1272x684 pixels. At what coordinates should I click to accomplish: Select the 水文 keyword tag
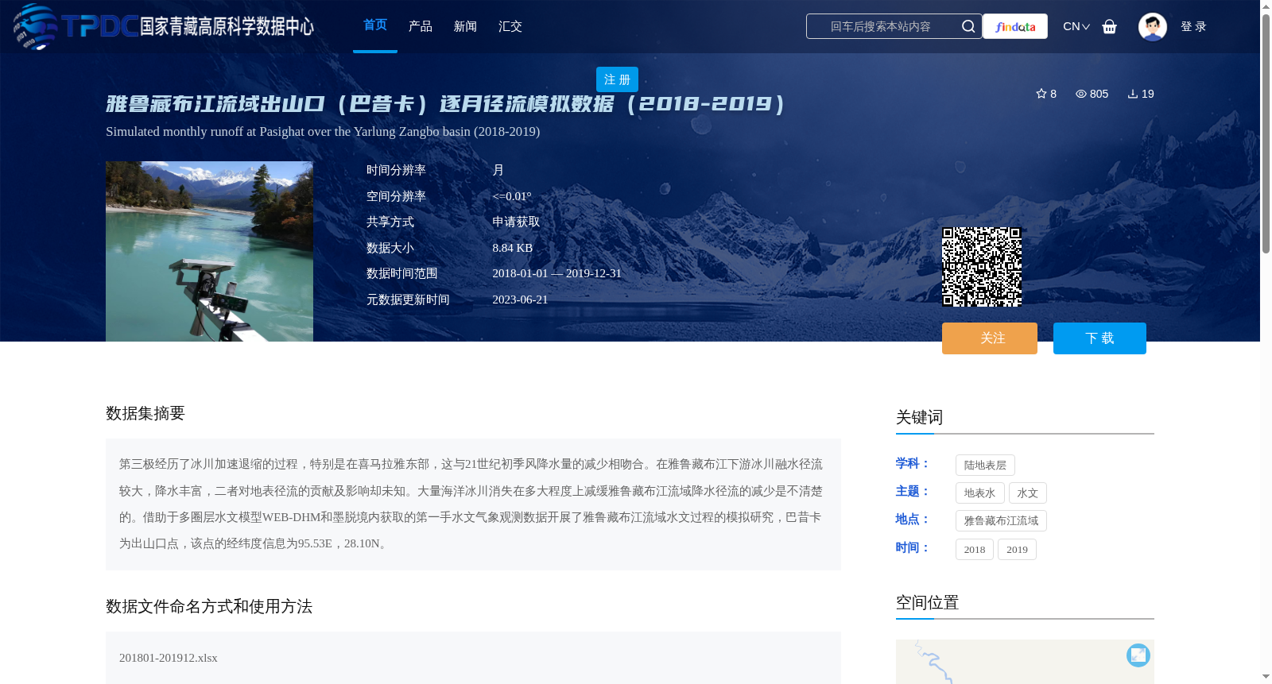[x=1028, y=493]
